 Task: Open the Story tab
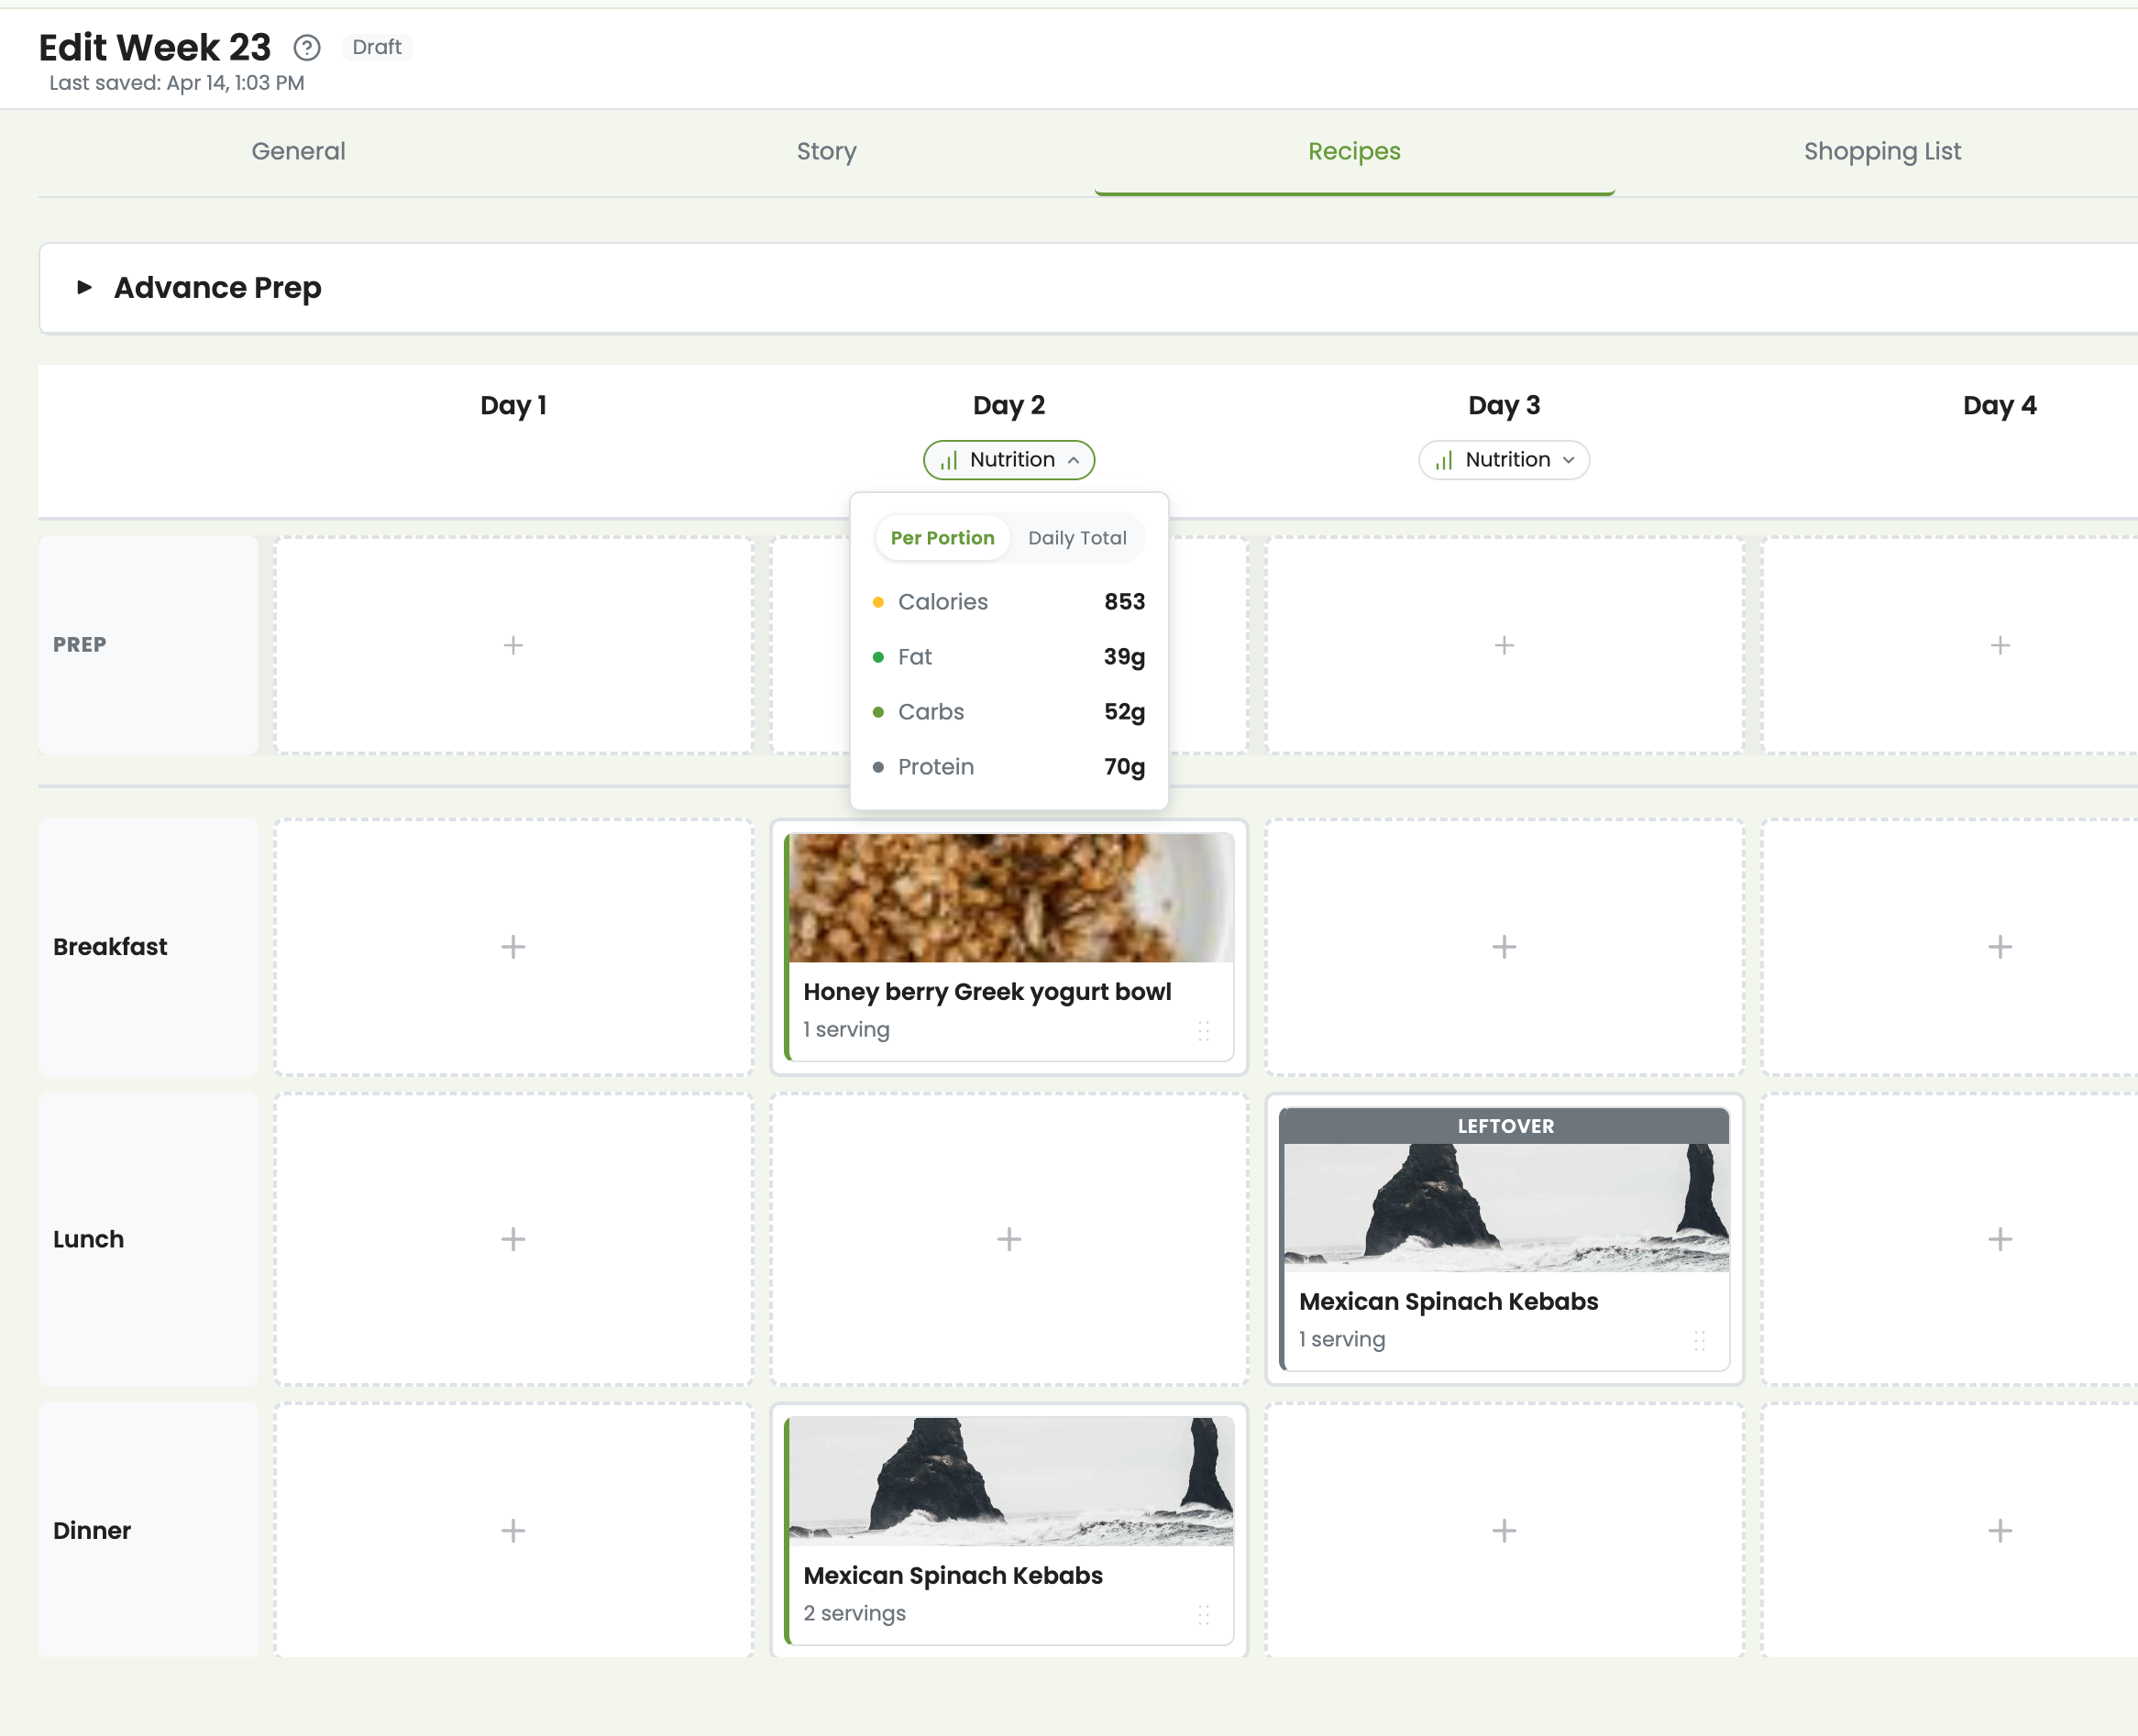pyautogui.click(x=826, y=151)
